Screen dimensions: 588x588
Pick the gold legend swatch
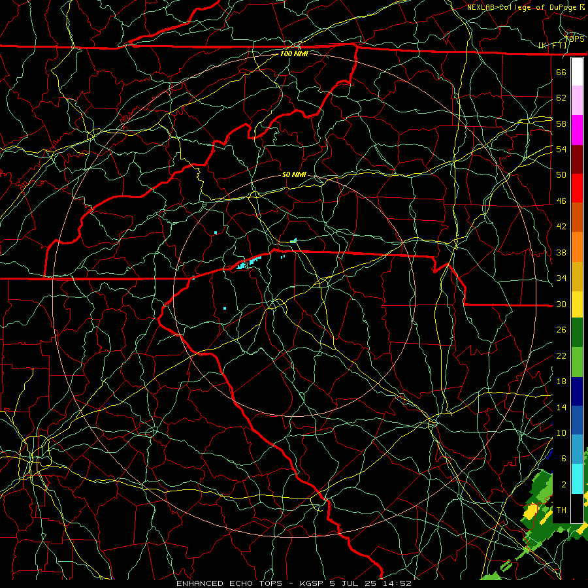click(x=577, y=276)
